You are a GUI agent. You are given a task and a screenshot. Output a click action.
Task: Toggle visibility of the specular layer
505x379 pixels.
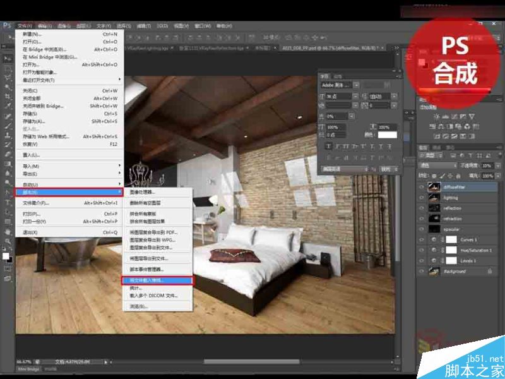point(421,229)
